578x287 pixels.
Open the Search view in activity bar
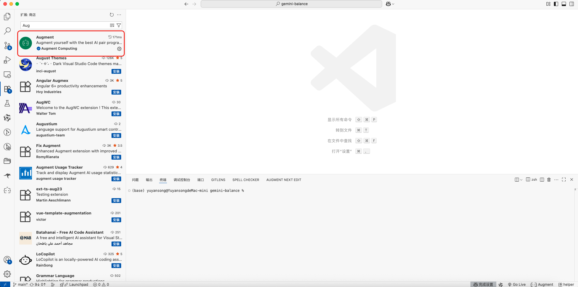click(7, 31)
